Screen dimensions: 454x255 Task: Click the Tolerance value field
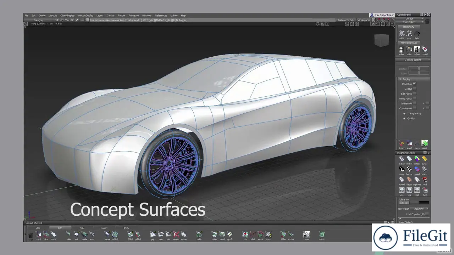pos(404,203)
